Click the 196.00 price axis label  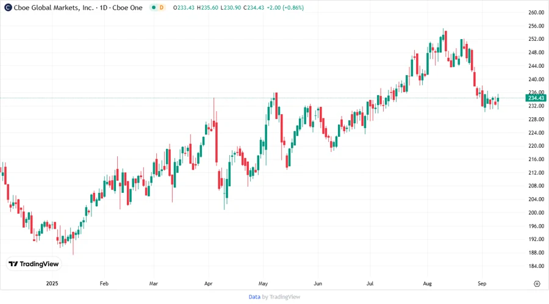[536, 226]
